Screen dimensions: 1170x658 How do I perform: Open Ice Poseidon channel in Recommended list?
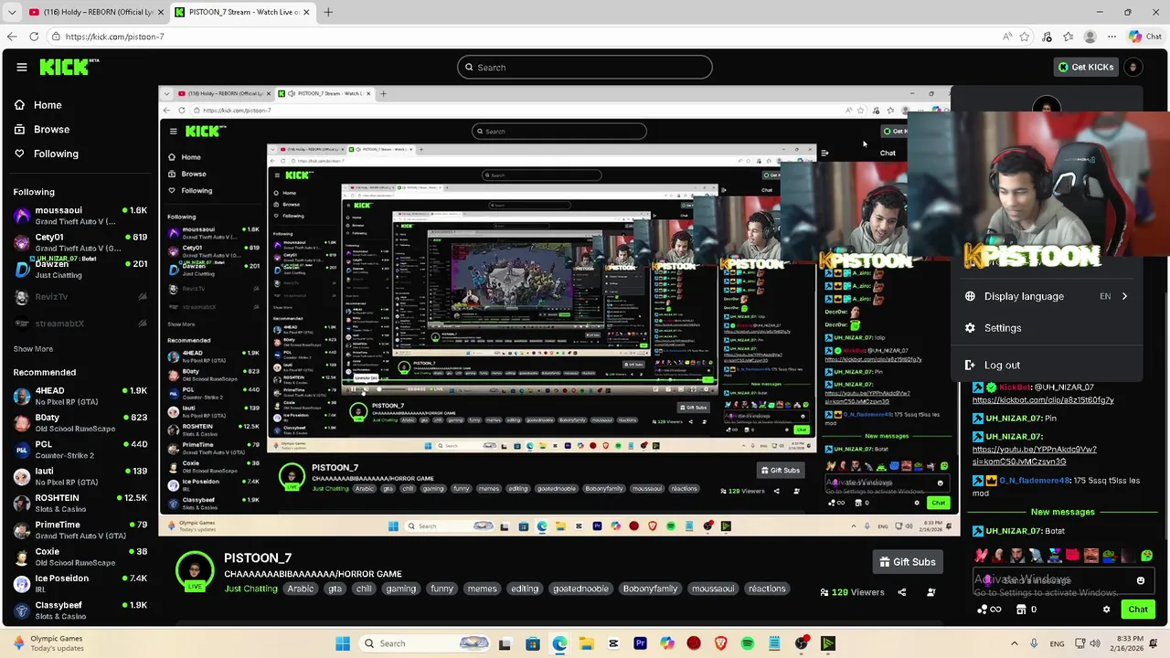[79, 583]
